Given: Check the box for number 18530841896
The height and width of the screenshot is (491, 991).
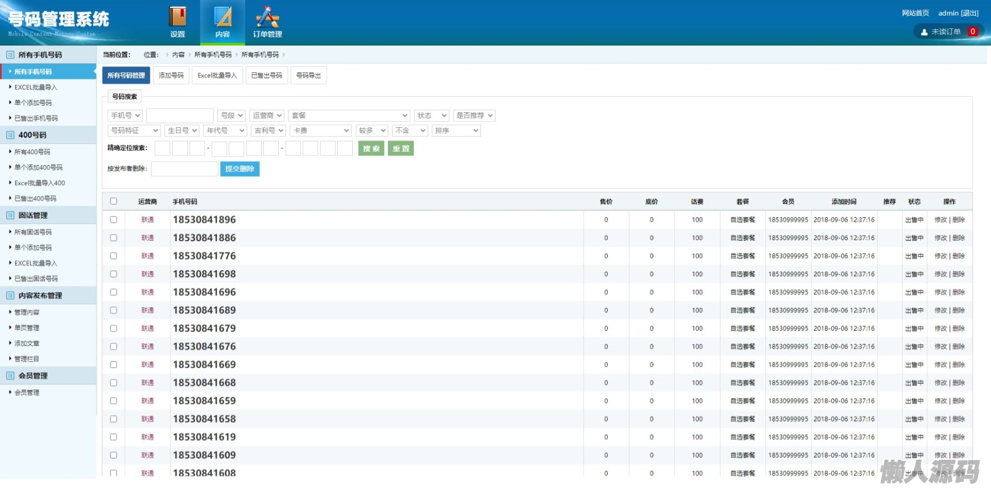Looking at the screenshot, I should click(114, 220).
